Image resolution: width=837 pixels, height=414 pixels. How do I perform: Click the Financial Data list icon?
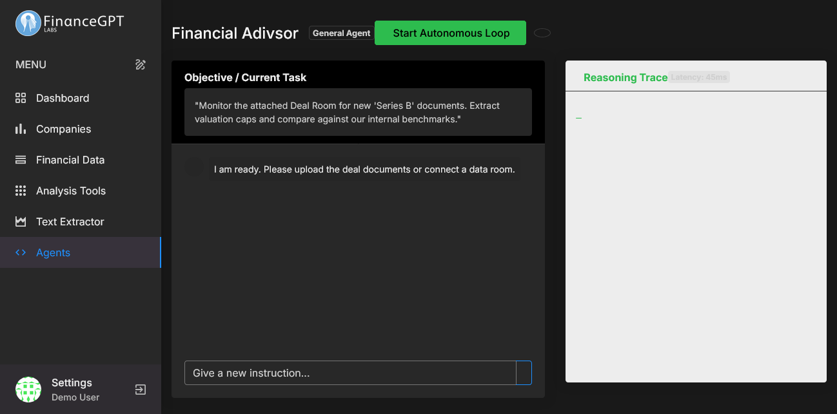point(20,160)
